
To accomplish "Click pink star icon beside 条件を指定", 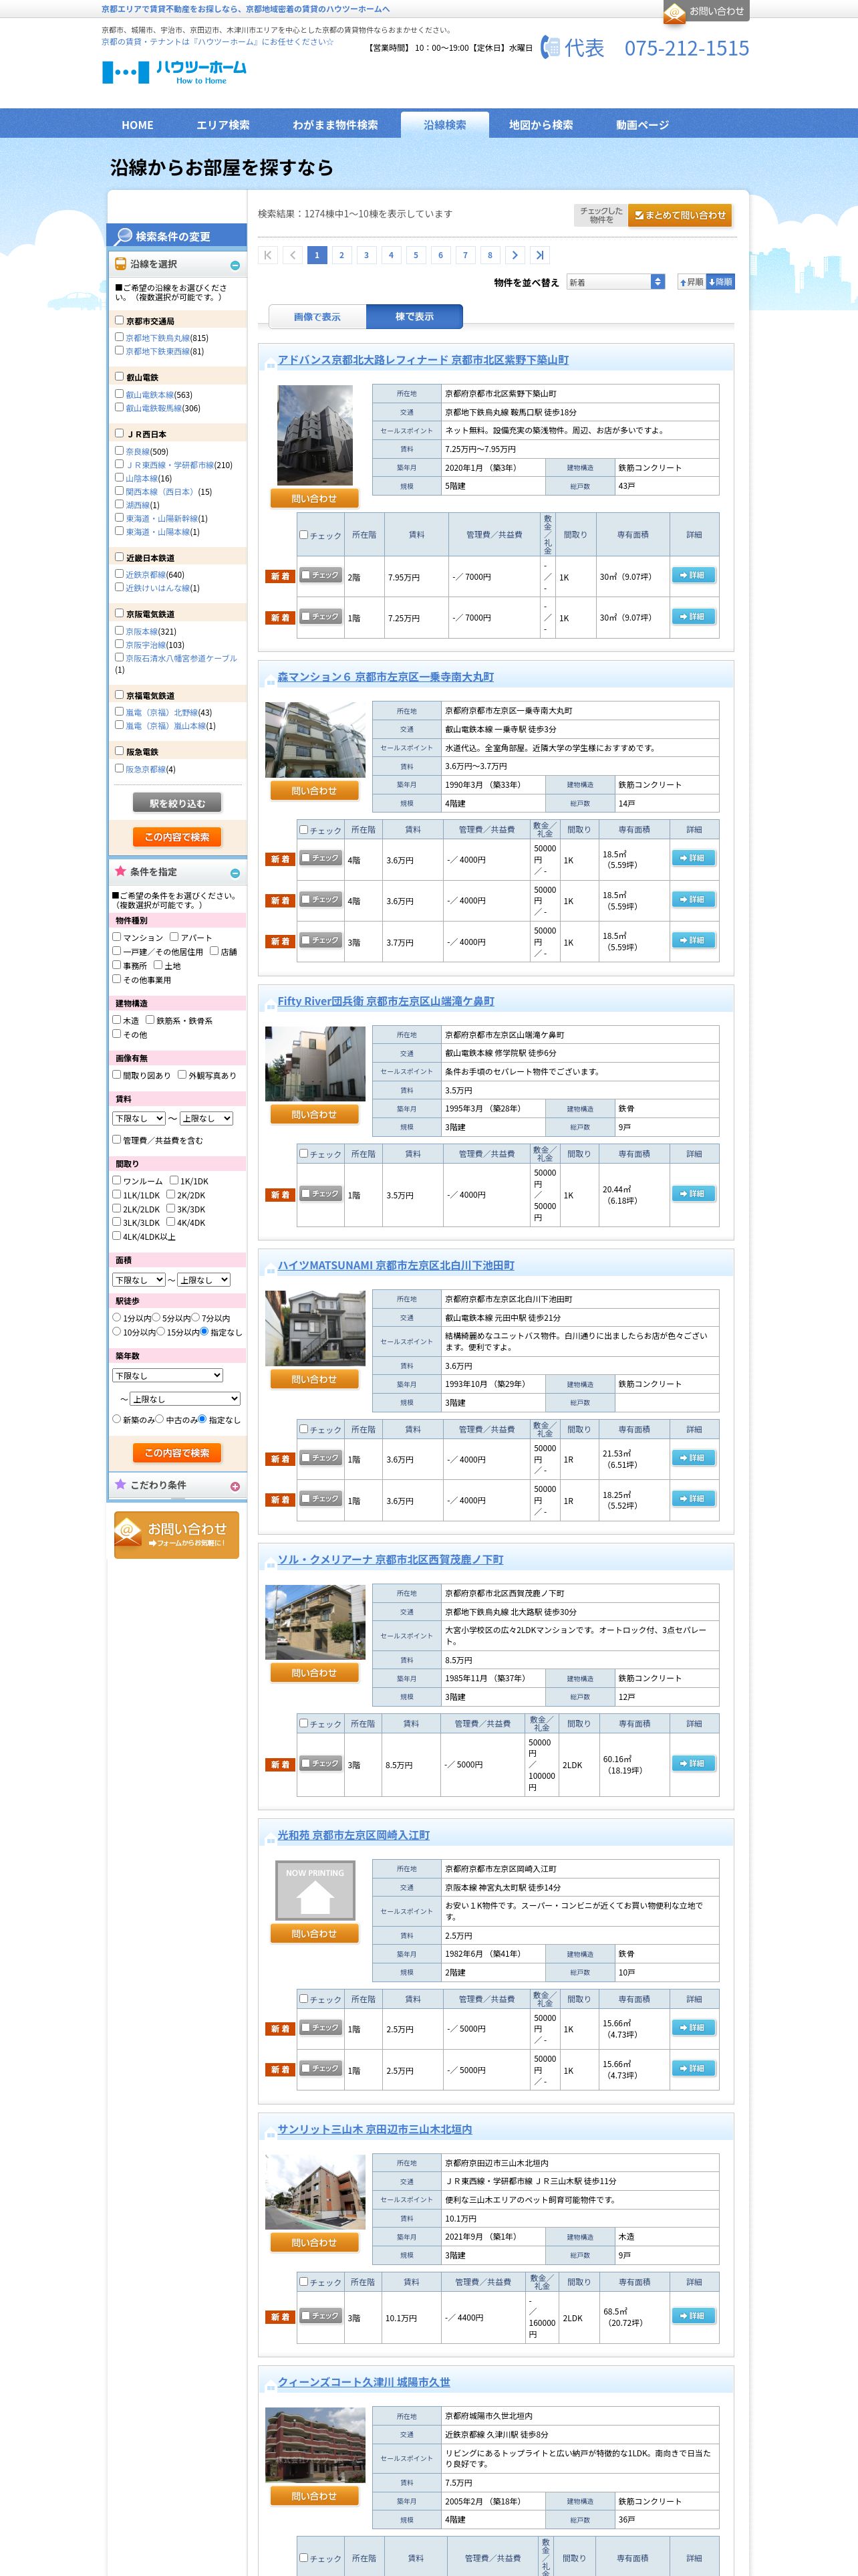I will point(120,871).
